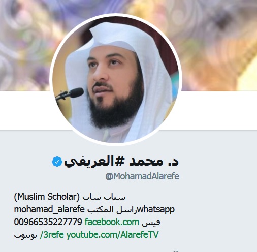The width and height of the screenshot is (257, 252).
Task: Click the (Muslim Scholar) bio text
Action: click(47, 197)
